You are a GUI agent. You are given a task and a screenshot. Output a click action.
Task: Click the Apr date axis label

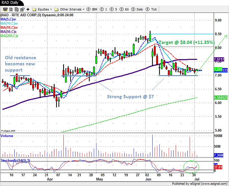(50, 179)
